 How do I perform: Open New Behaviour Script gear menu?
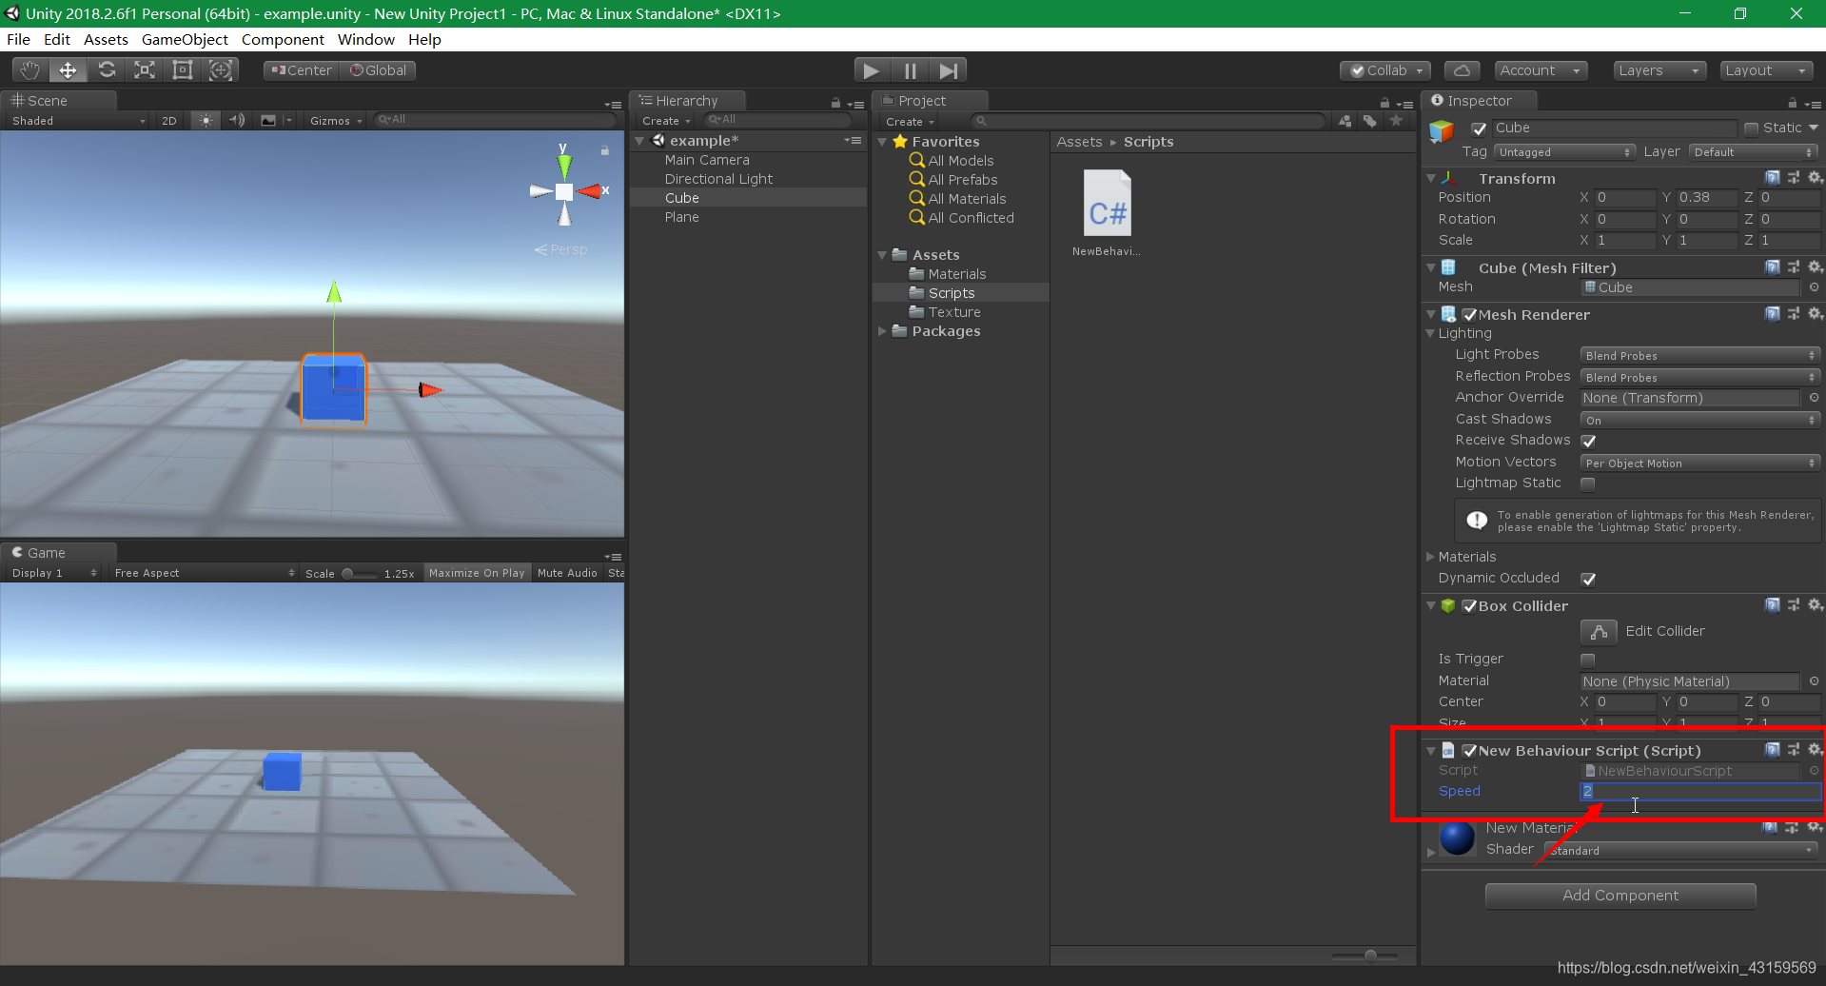(x=1815, y=750)
